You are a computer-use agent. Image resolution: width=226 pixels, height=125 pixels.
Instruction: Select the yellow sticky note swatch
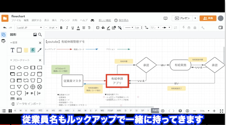click(x=26, y=50)
